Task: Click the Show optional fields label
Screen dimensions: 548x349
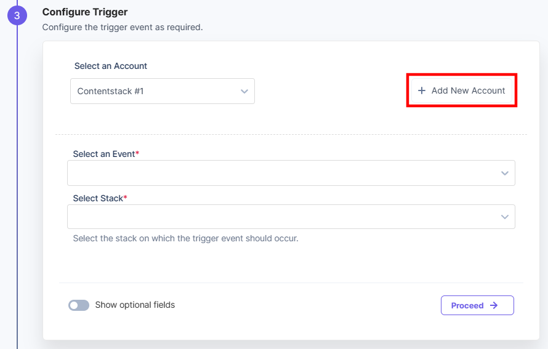Action: tap(135, 305)
